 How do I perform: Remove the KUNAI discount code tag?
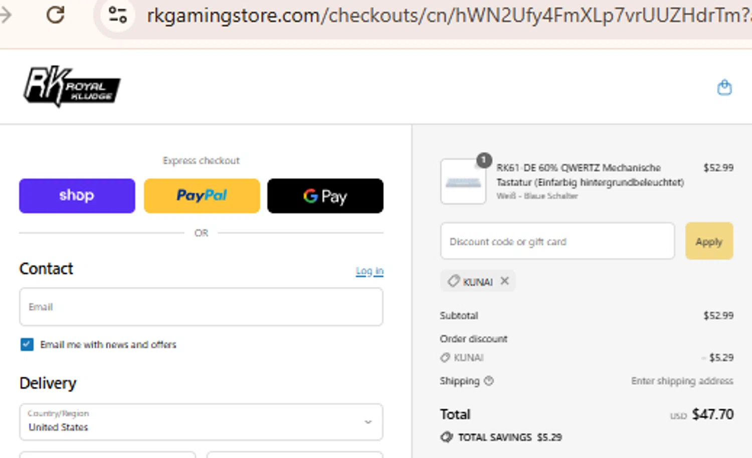pos(505,281)
